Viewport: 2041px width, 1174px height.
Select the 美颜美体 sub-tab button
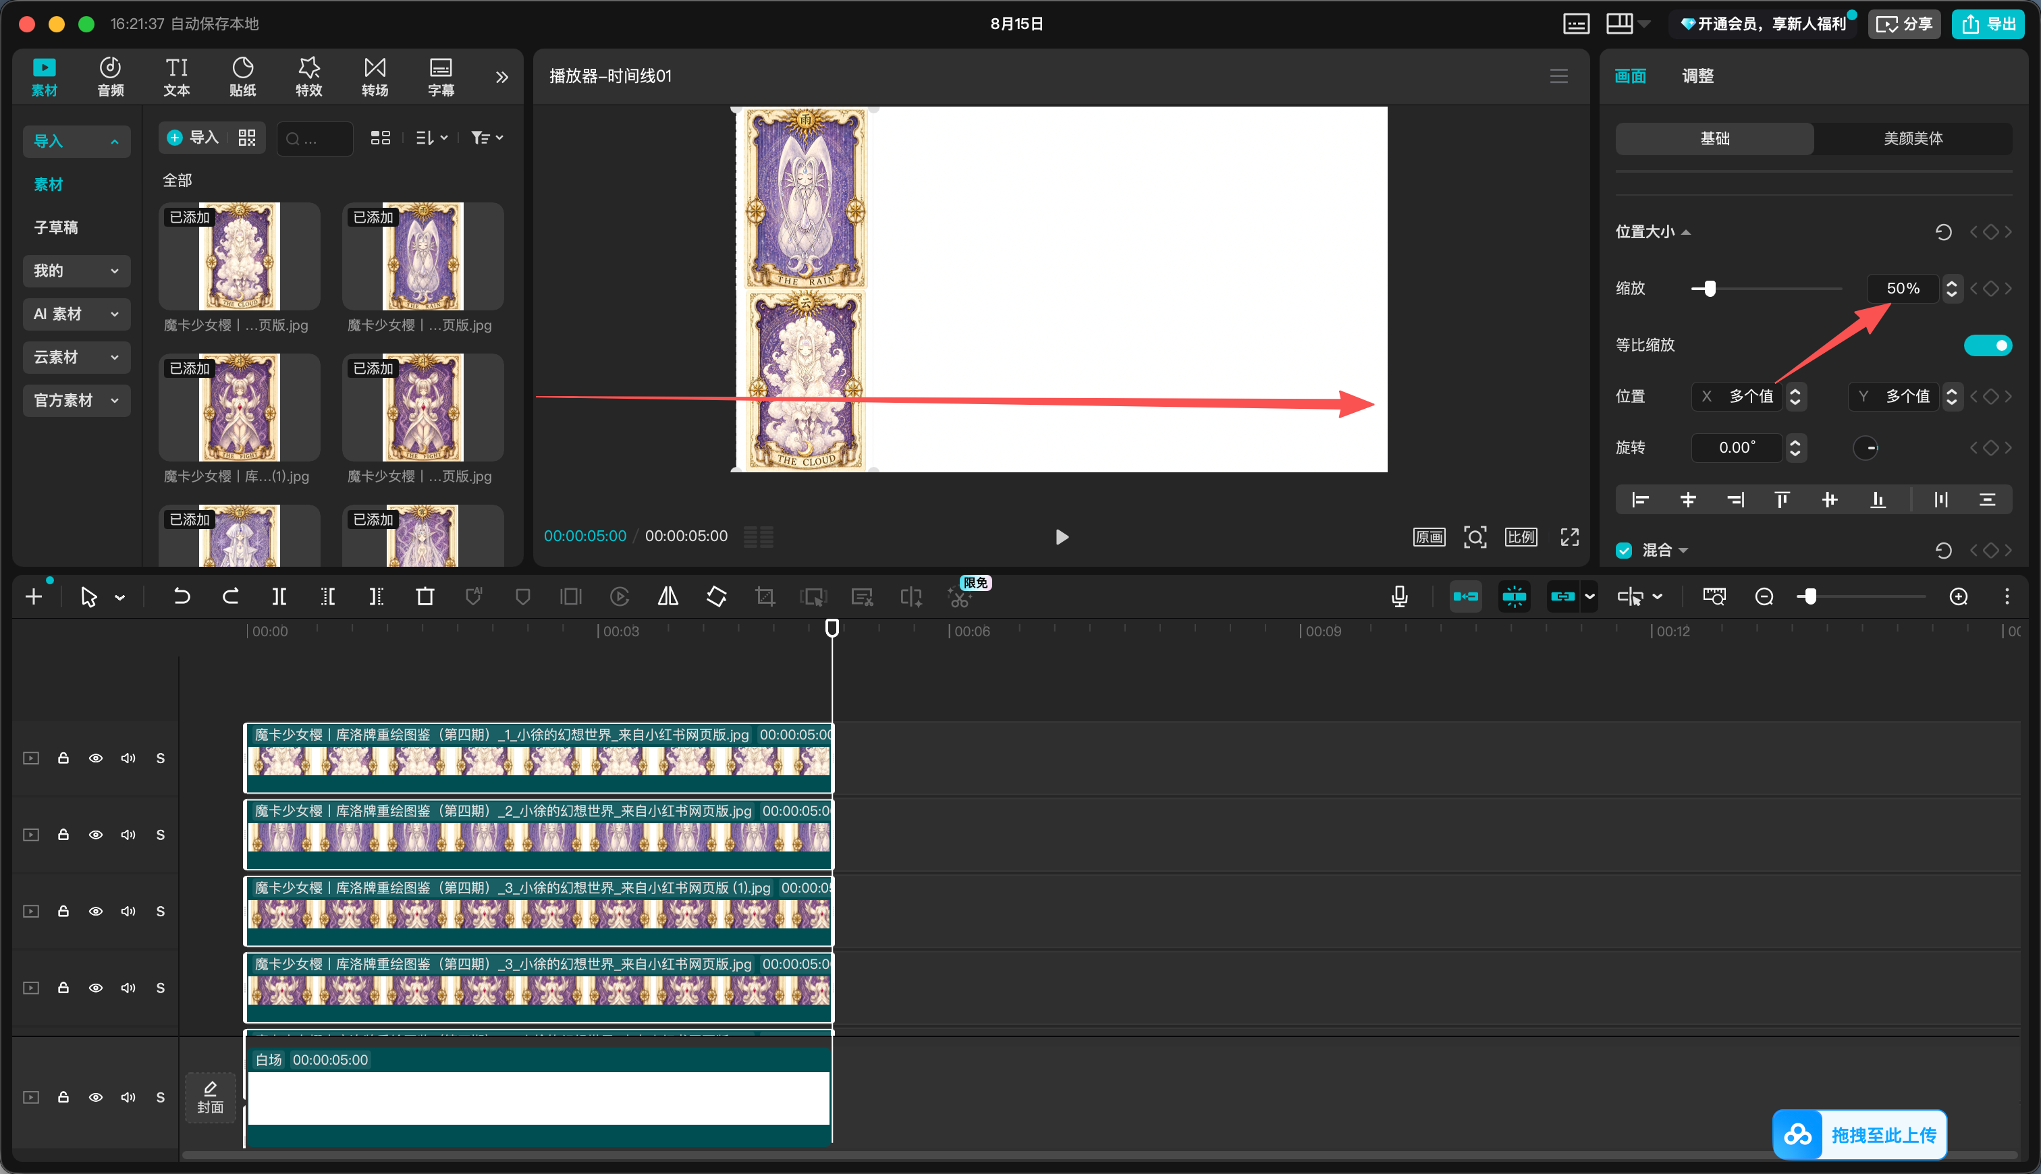[x=1913, y=139]
